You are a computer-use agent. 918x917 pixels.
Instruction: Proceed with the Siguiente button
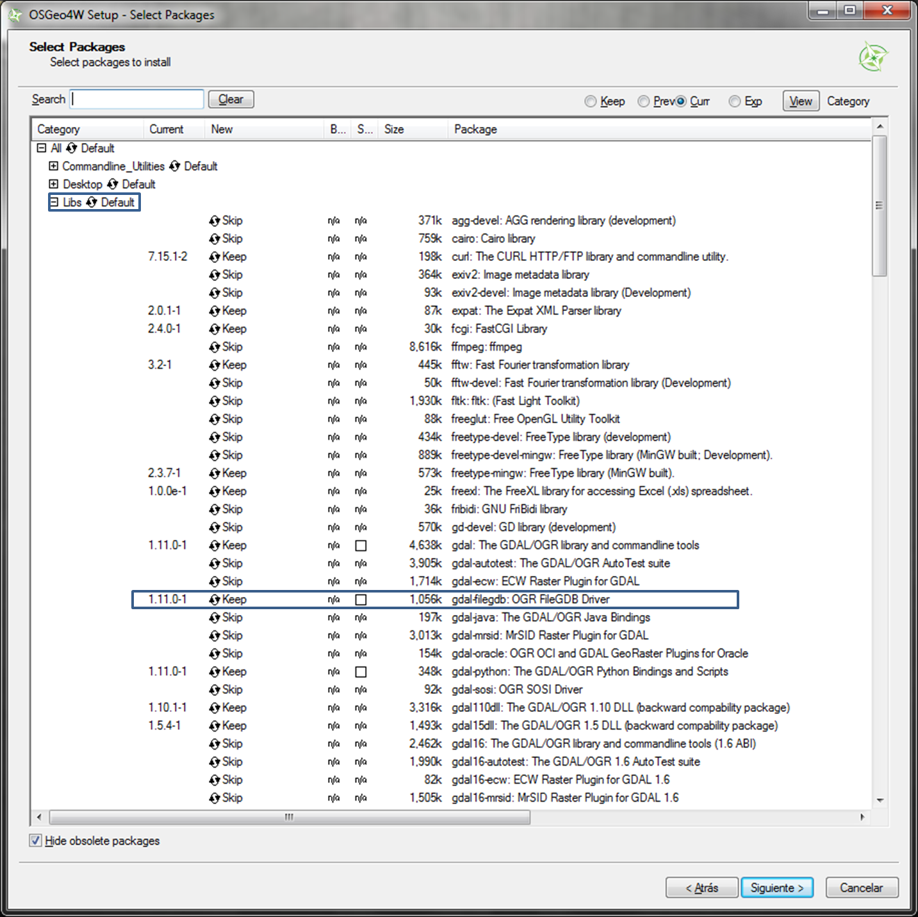(777, 888)
